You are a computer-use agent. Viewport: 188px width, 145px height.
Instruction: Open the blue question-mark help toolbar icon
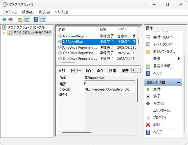(36, 19)
